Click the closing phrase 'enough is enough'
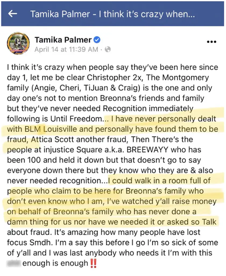The image size is (226, 276). point(55,263)
